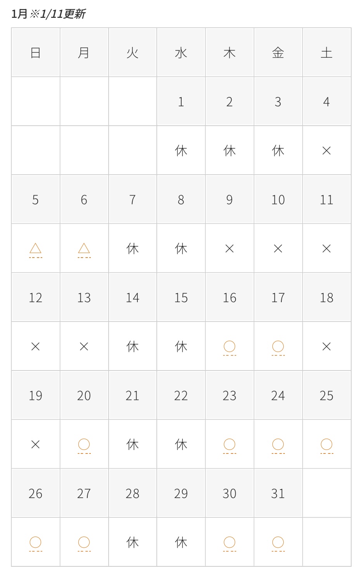
Task: Click the triangle availability link under January 6
Action: click(84, 249)
